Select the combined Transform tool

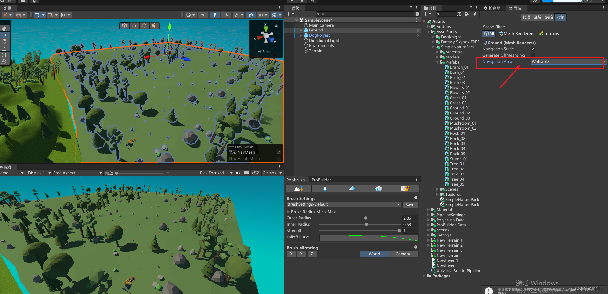4,62
